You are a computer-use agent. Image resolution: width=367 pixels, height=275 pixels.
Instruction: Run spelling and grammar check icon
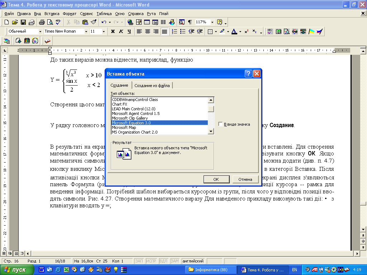[58, 22]
